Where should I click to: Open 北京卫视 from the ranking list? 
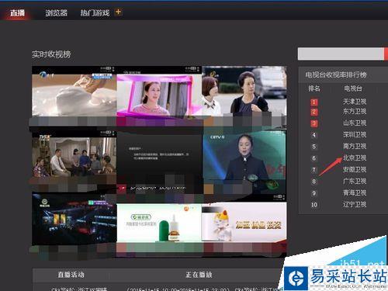tap(355, 158)
